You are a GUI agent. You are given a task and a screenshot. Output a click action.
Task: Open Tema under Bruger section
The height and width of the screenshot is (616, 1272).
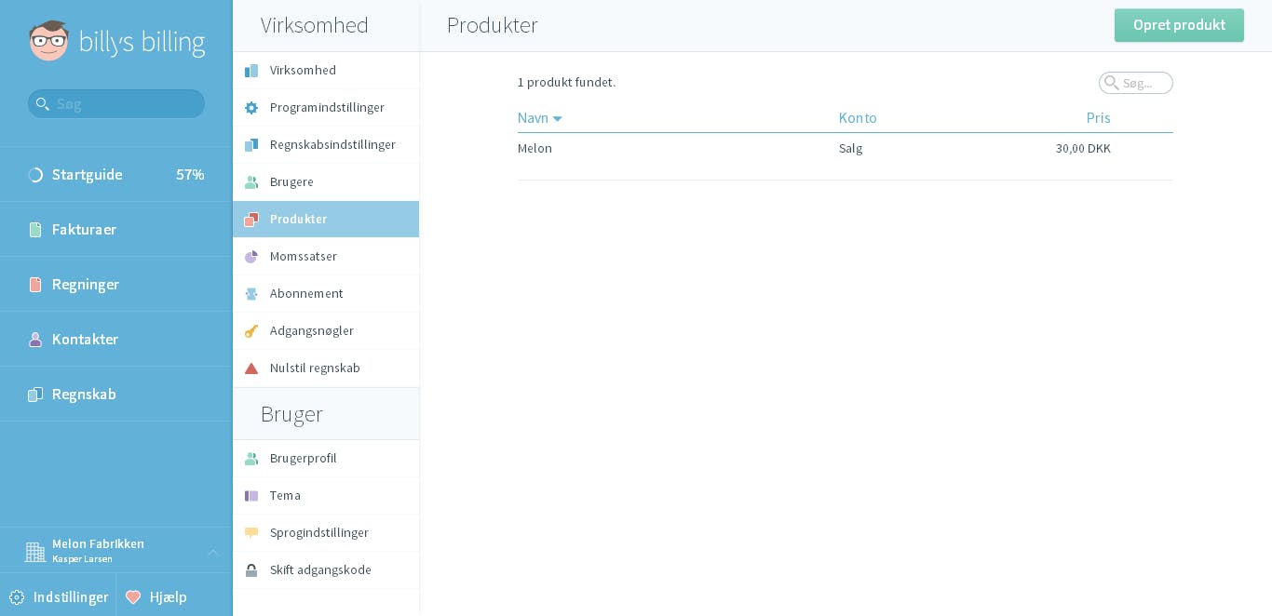click(326, 496)
